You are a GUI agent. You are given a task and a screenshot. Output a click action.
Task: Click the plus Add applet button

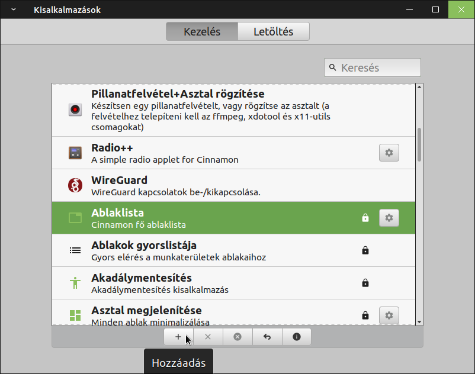pyautogui.click(x=178, y=337)
